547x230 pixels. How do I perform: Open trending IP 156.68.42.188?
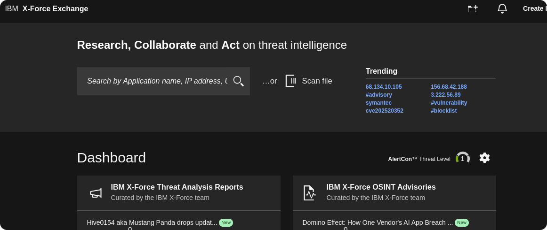449,87
